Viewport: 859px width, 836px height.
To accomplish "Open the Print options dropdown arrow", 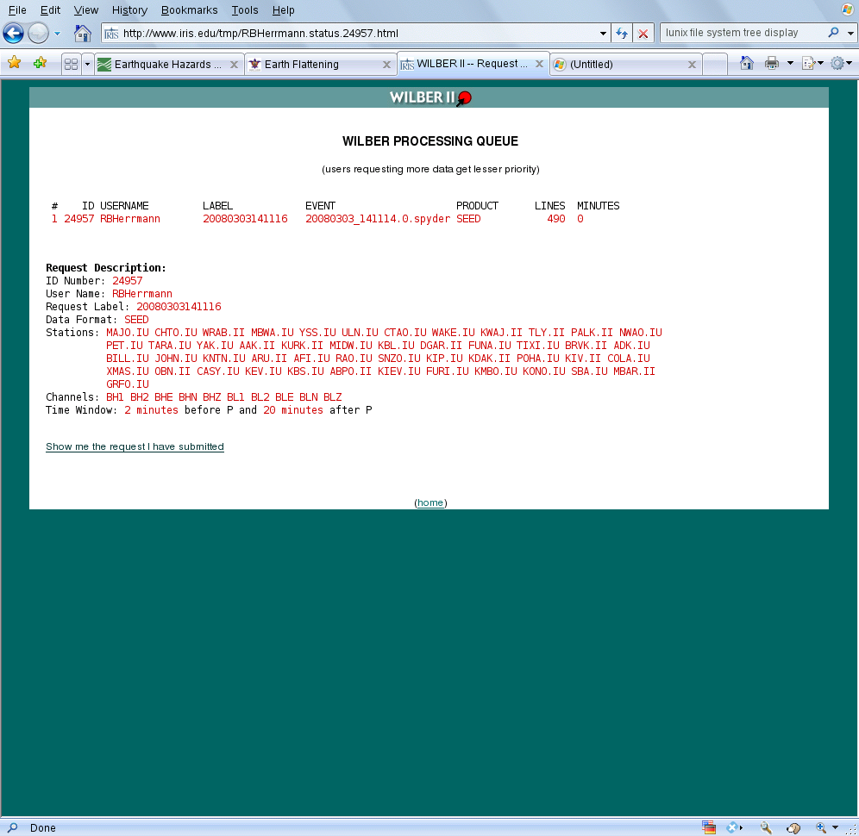I will pyautogui.click(x=790, y=64).
